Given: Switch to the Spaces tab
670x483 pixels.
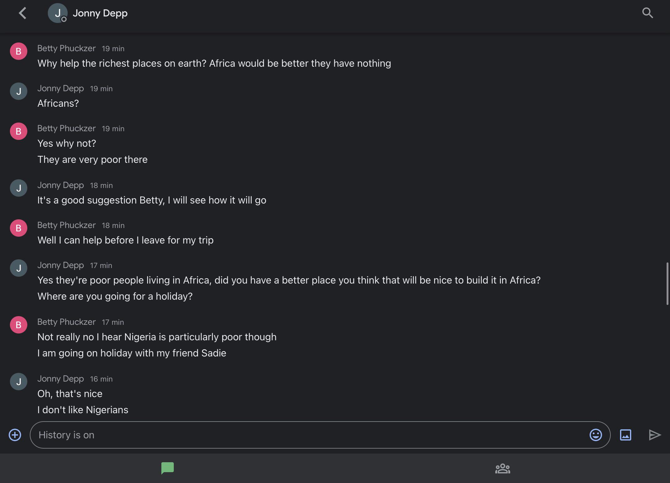Looking at the screenshot, I should pos(502,468).
